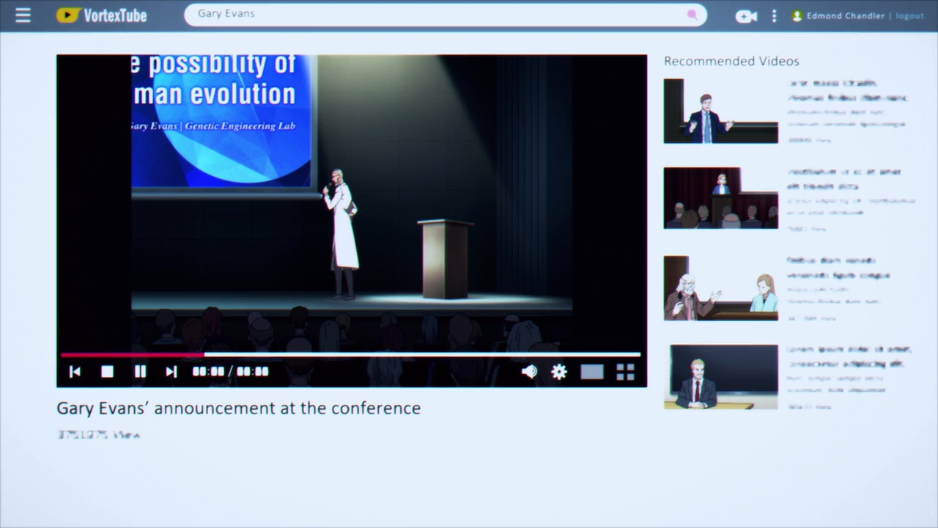938x528 pixels.
Task: Click the logout link
Action: pos(909,16)
